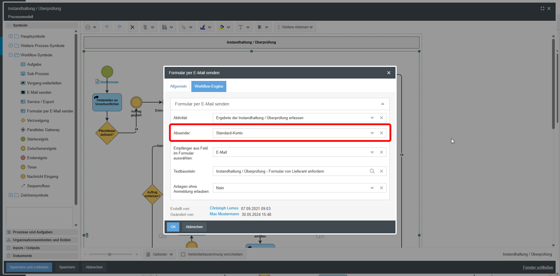Clear the Aktivität field with X
Screen dimensions: 560x276
pyautogui.click(x=381, y=118)
